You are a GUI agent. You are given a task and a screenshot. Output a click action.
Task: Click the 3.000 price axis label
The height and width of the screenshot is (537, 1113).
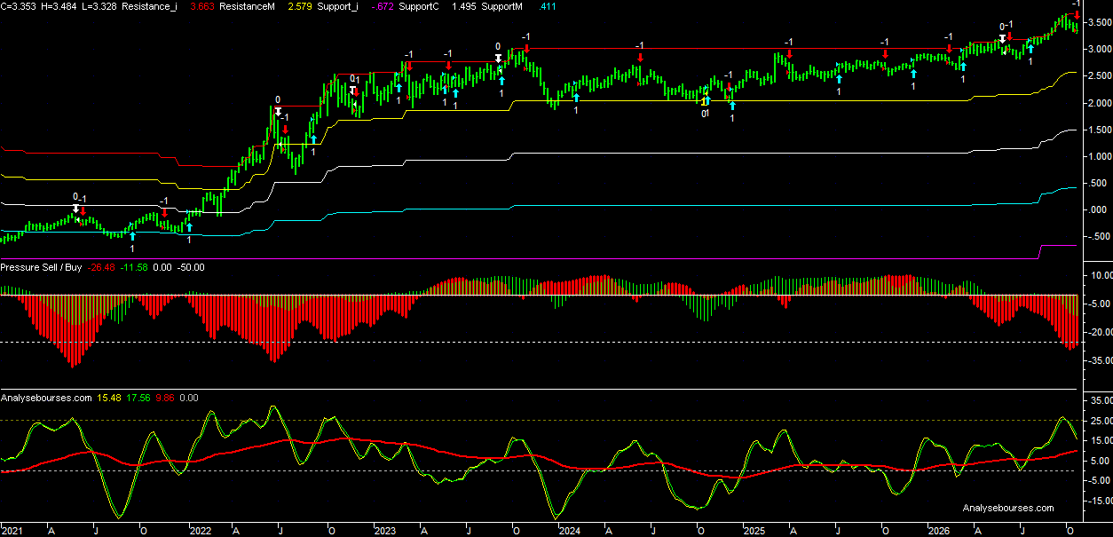[x=1098, y=50]
